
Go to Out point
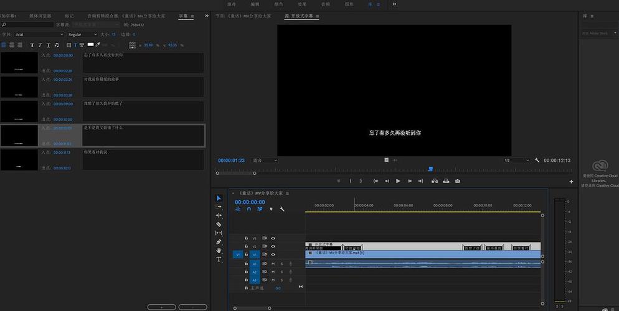[x=420, y=182]
